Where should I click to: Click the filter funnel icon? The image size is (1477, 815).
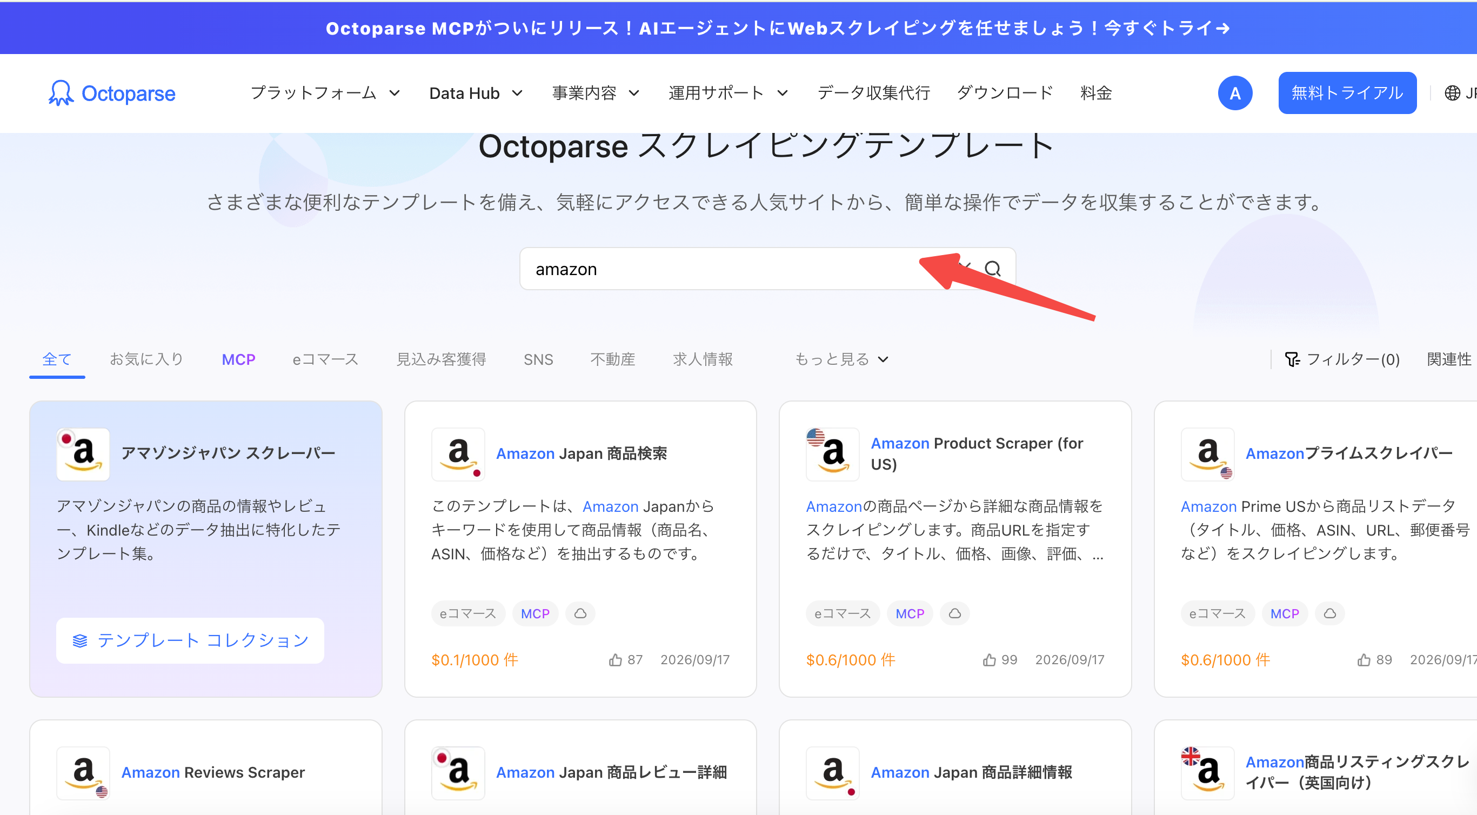(x=1292, y=359)
